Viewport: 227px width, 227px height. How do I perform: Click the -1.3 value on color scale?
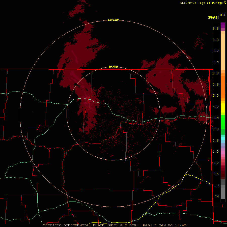[x=215, y=185]
